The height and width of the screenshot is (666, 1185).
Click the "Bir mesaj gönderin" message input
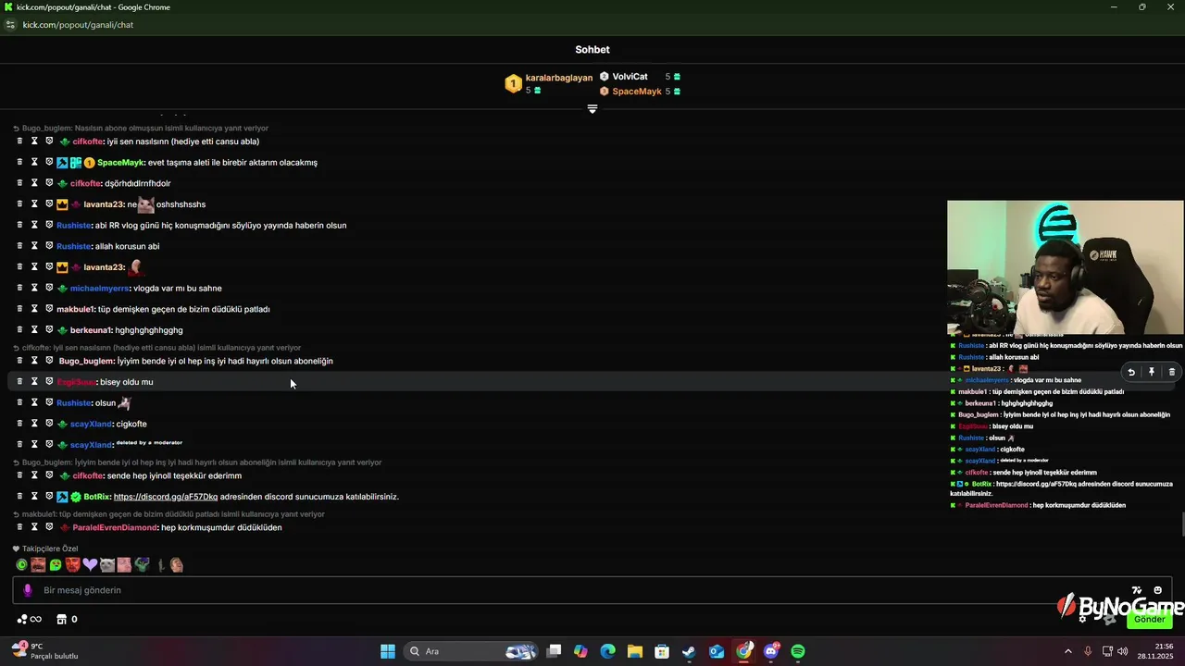click(x=592, y=590)
